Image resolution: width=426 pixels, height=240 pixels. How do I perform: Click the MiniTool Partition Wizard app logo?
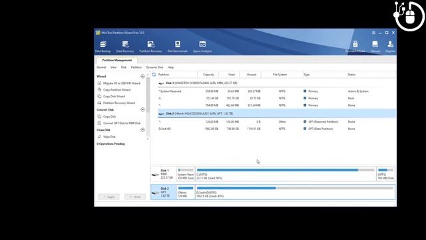tap(98, 33)
